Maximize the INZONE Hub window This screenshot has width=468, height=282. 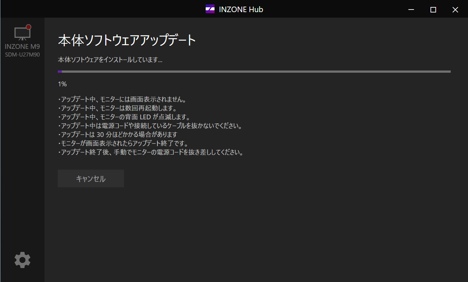pyautogui.click(x=433, y=10)
